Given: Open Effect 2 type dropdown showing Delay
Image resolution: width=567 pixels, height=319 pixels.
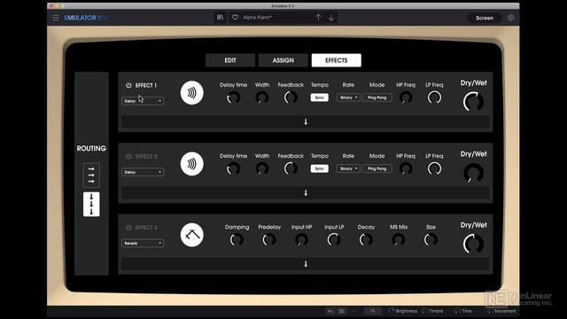Looking at the screenshot, I should [143, 172].
